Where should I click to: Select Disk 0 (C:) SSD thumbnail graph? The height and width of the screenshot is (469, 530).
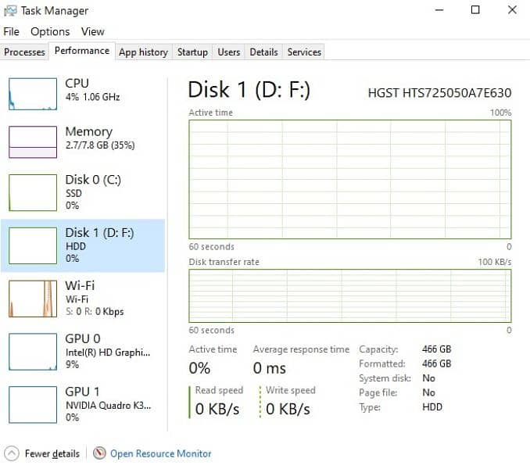point(32,192)
